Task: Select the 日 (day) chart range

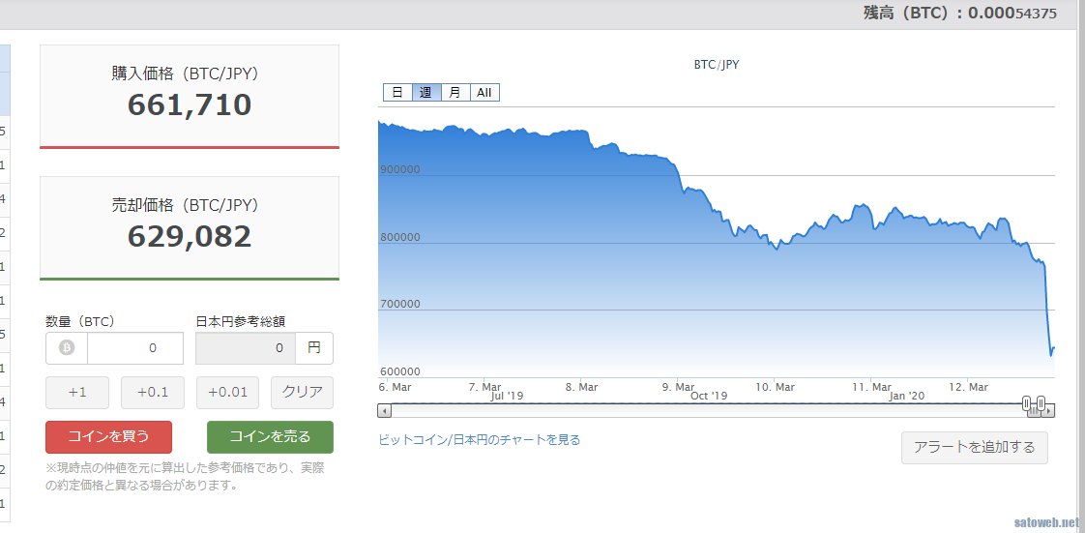Action: 397,93
